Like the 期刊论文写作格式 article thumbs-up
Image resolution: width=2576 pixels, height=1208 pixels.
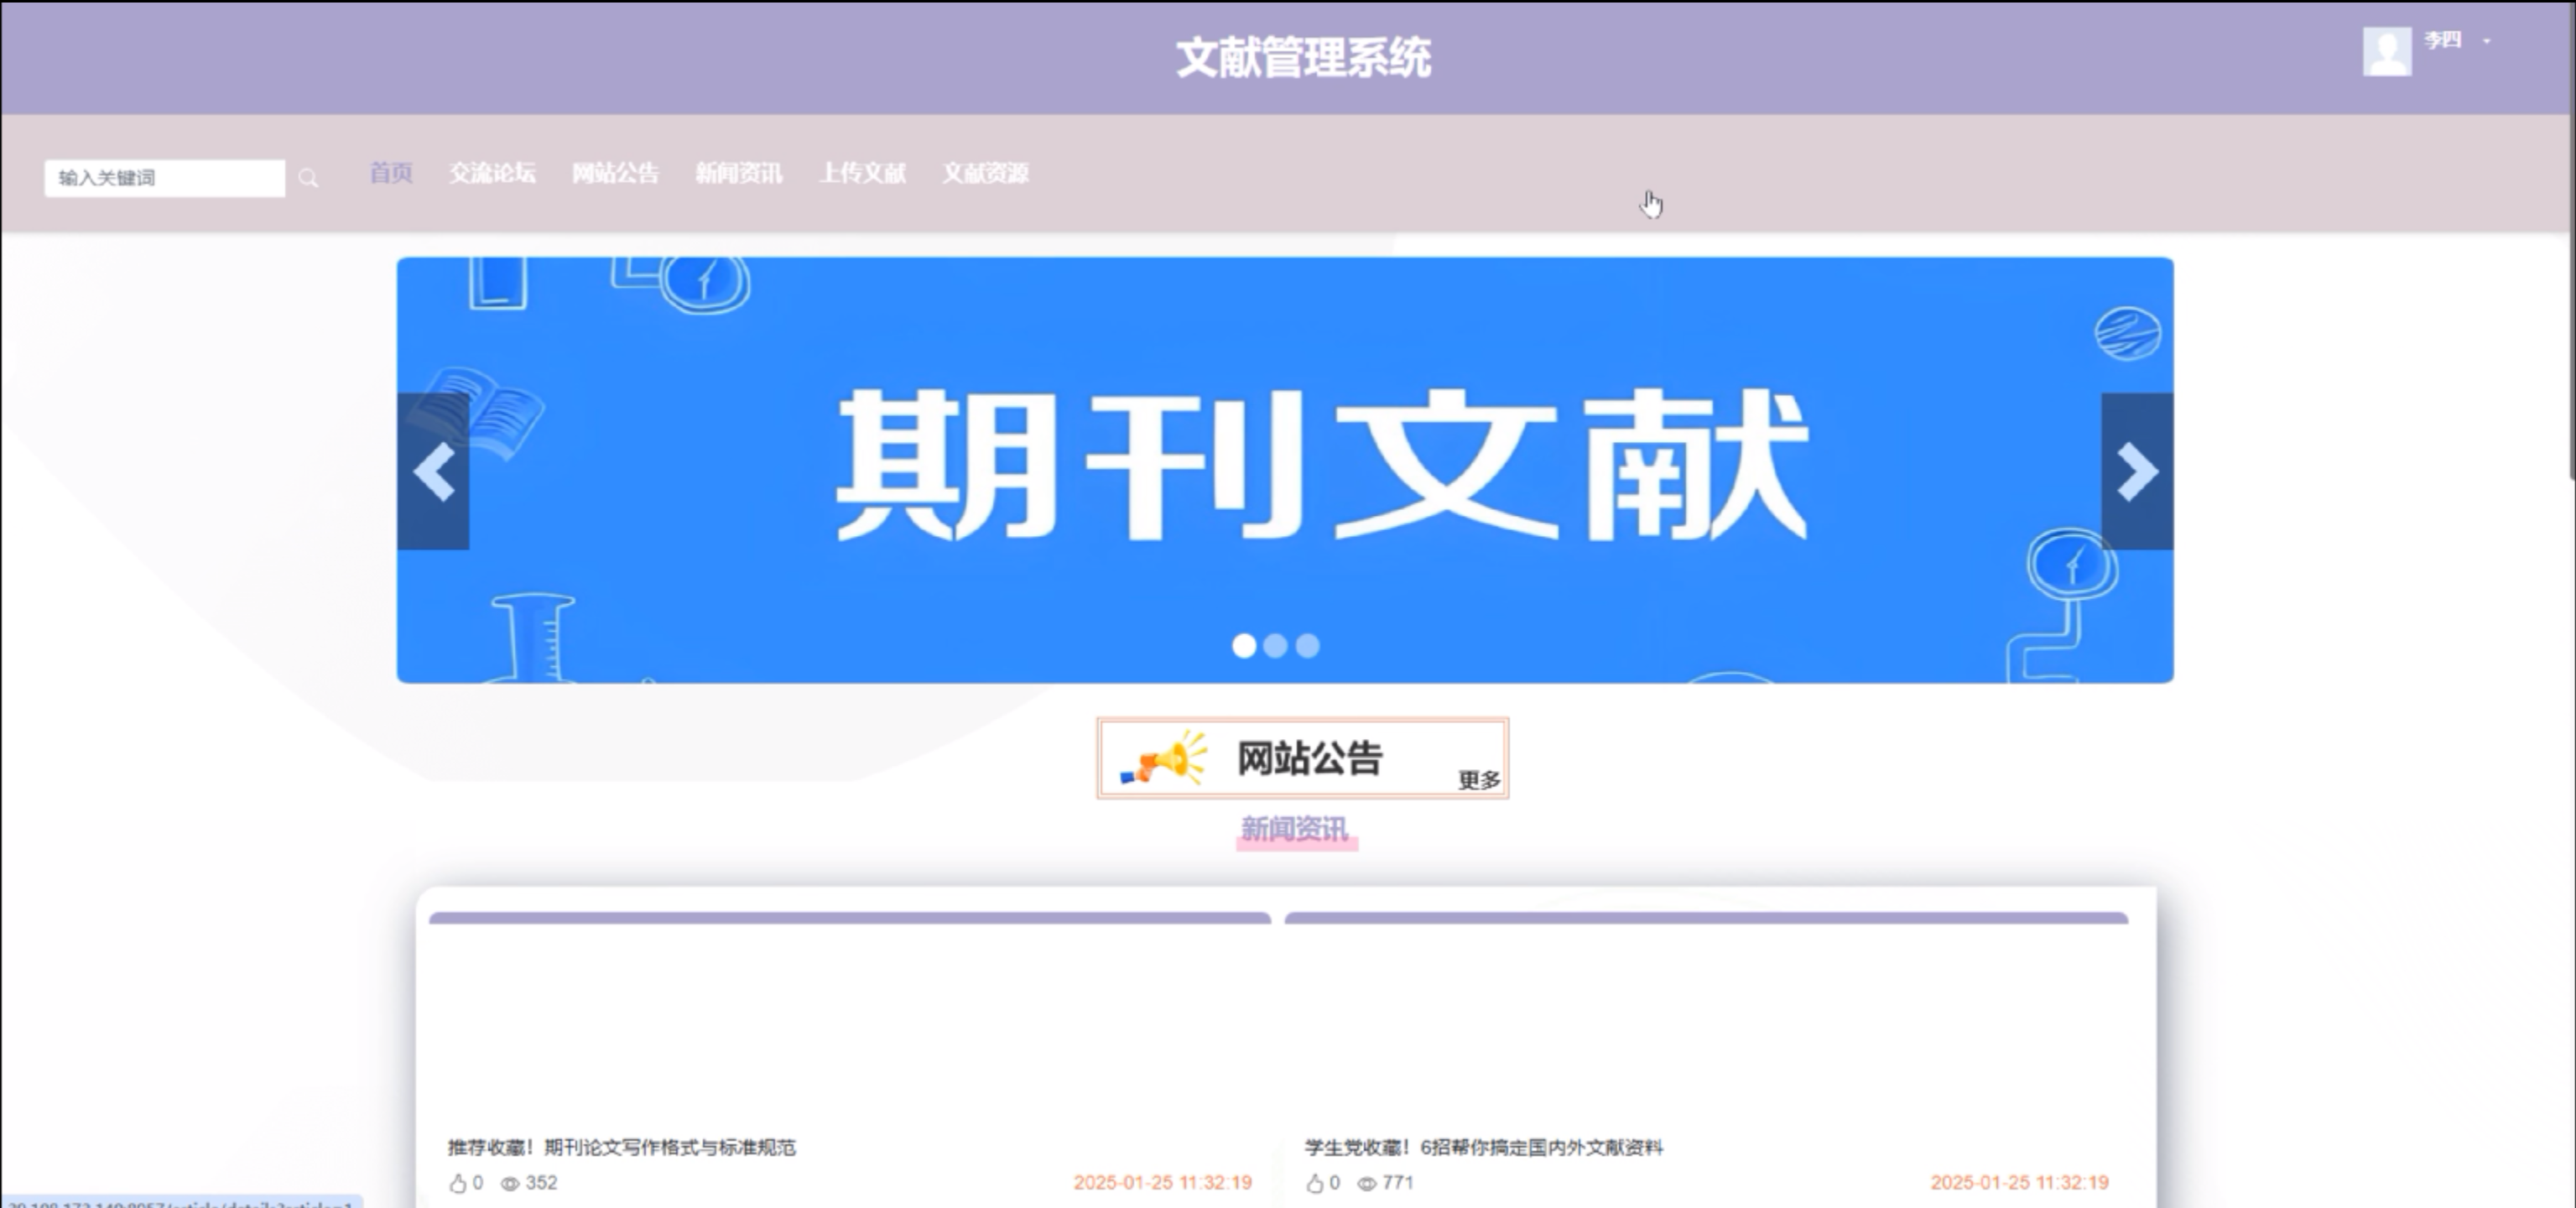tap(458, 1183)
